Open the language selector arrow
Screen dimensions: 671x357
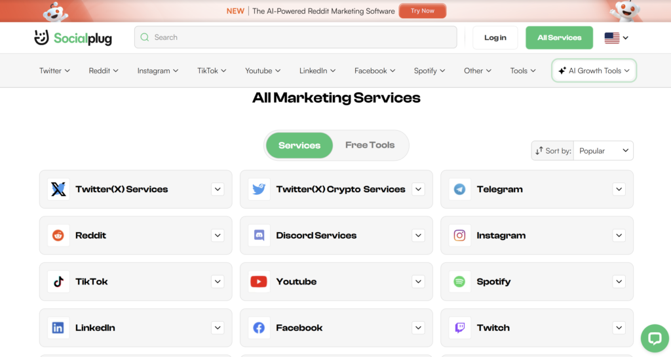click(x=626, y=37)
